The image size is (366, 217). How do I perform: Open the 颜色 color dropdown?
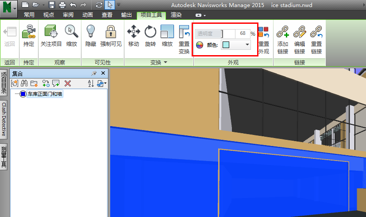[247, 45]
